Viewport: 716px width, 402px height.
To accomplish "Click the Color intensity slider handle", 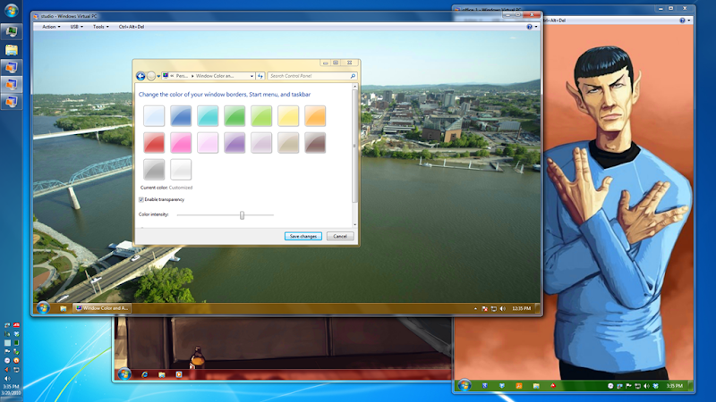I will pyautogui.click(x=242, y=215).
